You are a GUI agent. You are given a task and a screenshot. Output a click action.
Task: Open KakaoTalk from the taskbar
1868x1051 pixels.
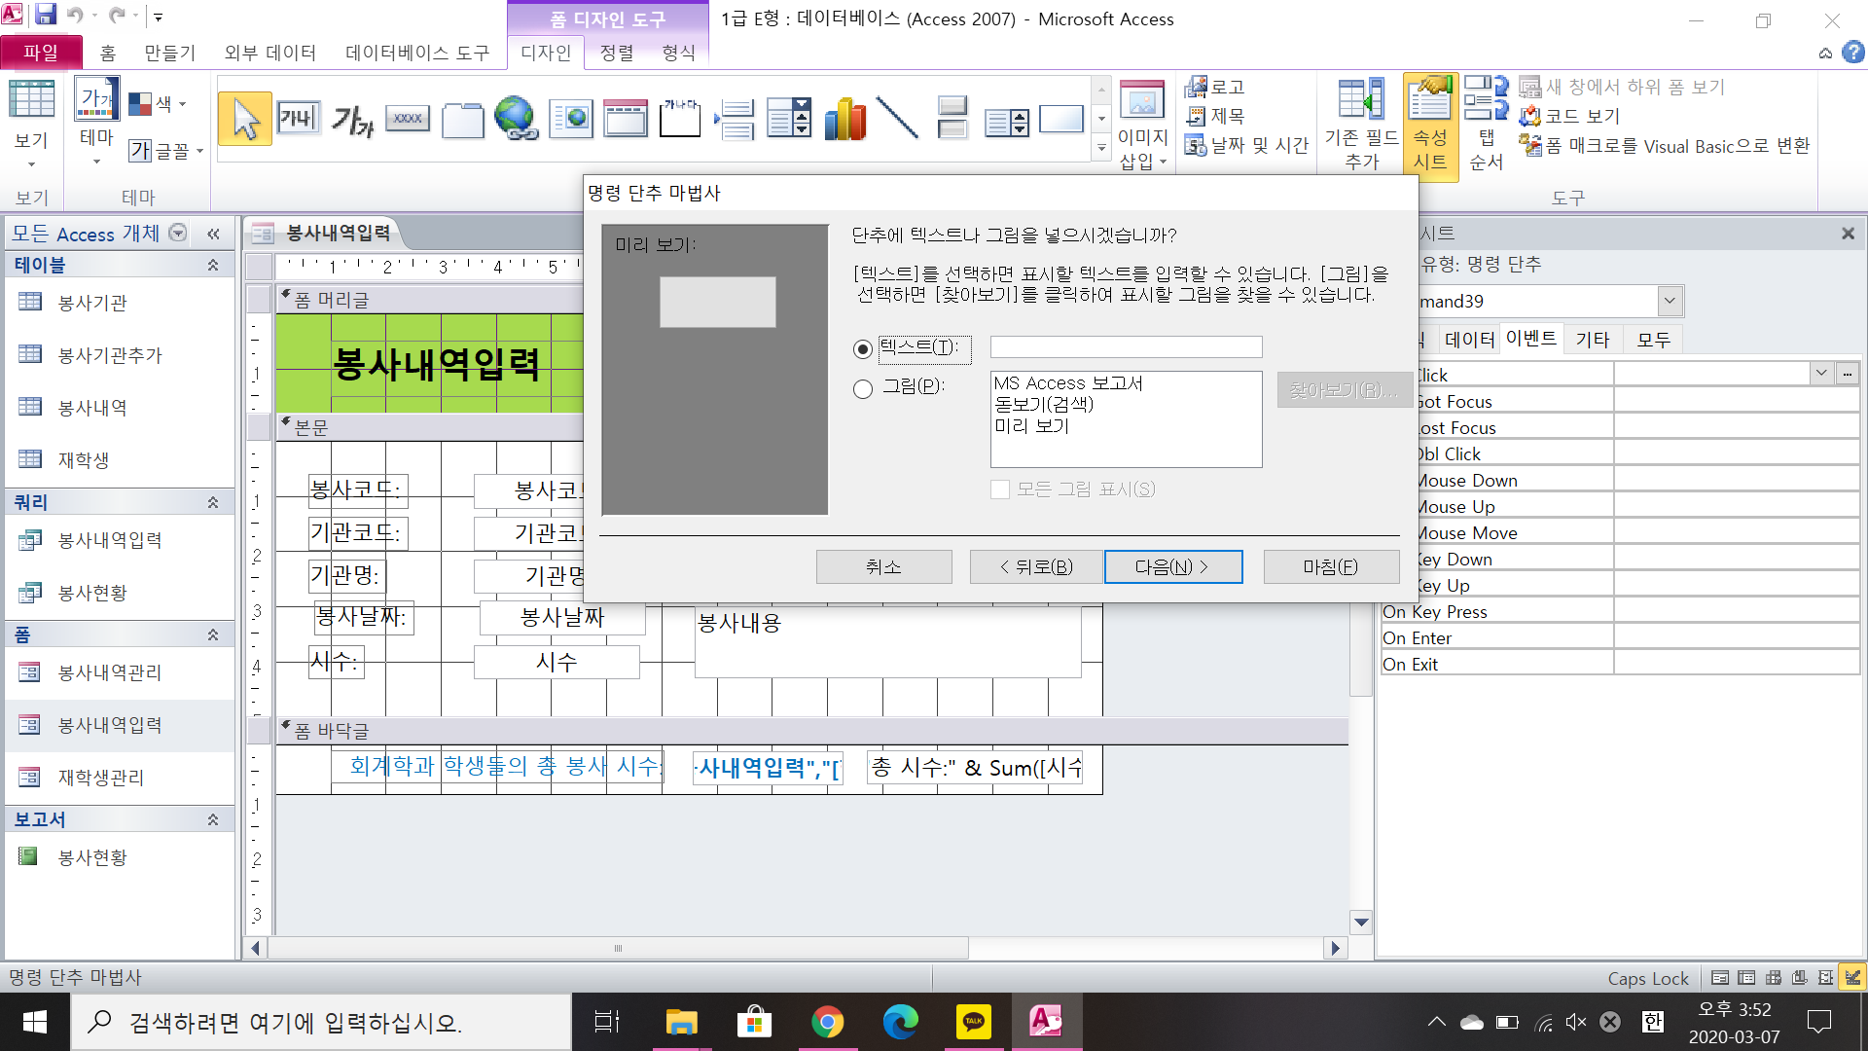973,1022
